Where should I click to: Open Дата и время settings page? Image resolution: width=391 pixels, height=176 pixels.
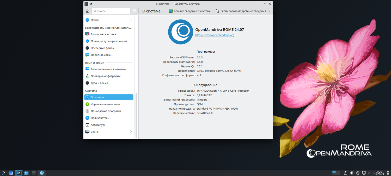109,83
